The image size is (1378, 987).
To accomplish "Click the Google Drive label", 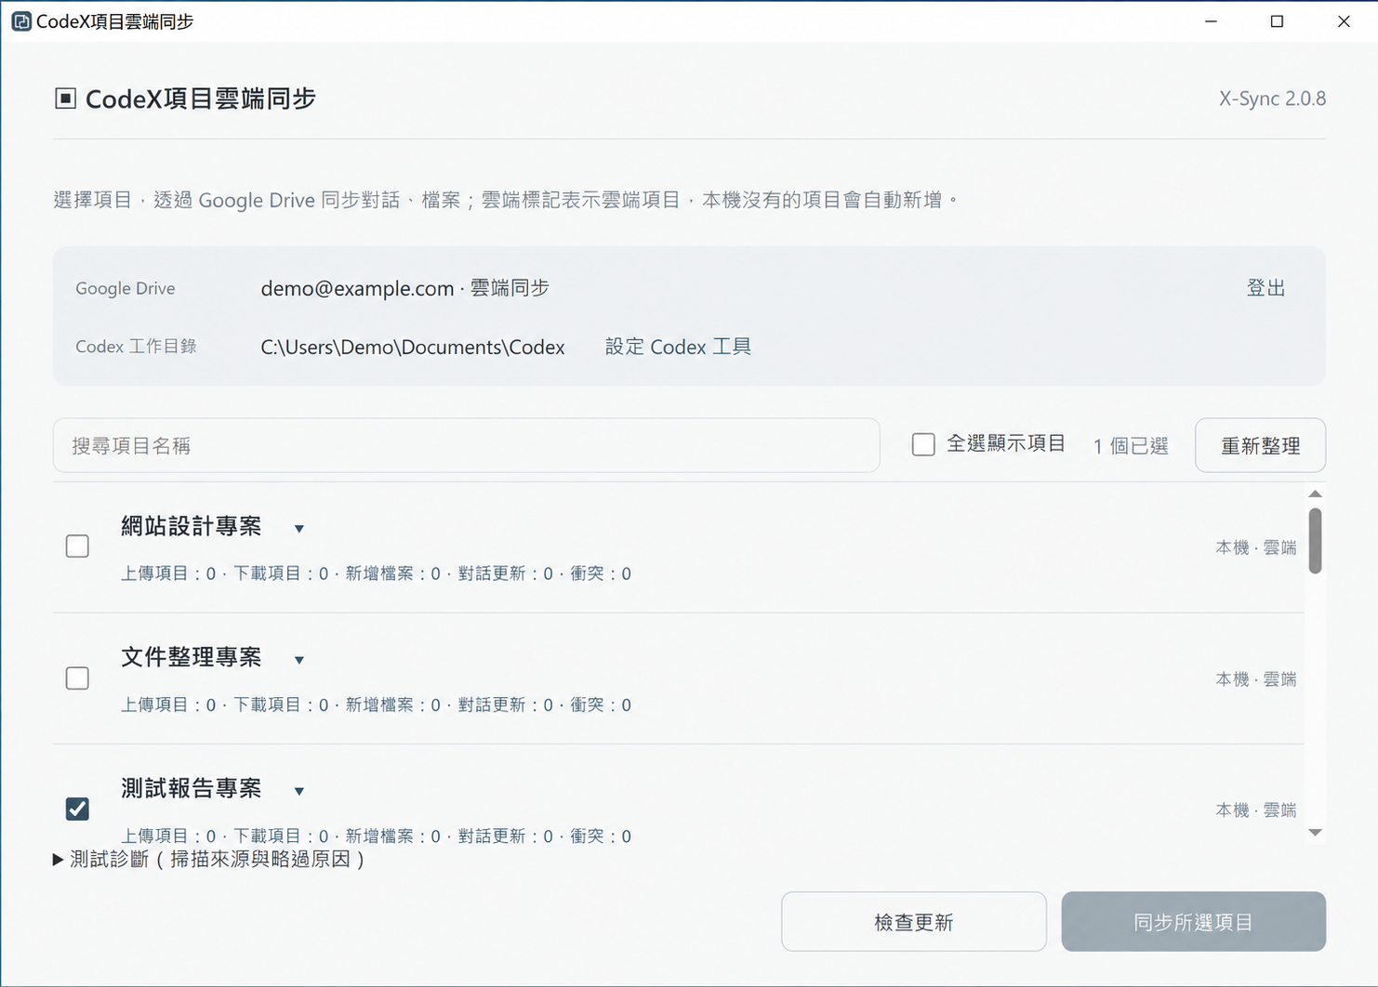I will tap(126, 288).
